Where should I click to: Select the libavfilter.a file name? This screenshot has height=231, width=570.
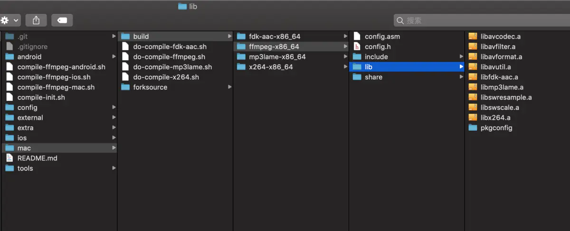coord(498,46)
